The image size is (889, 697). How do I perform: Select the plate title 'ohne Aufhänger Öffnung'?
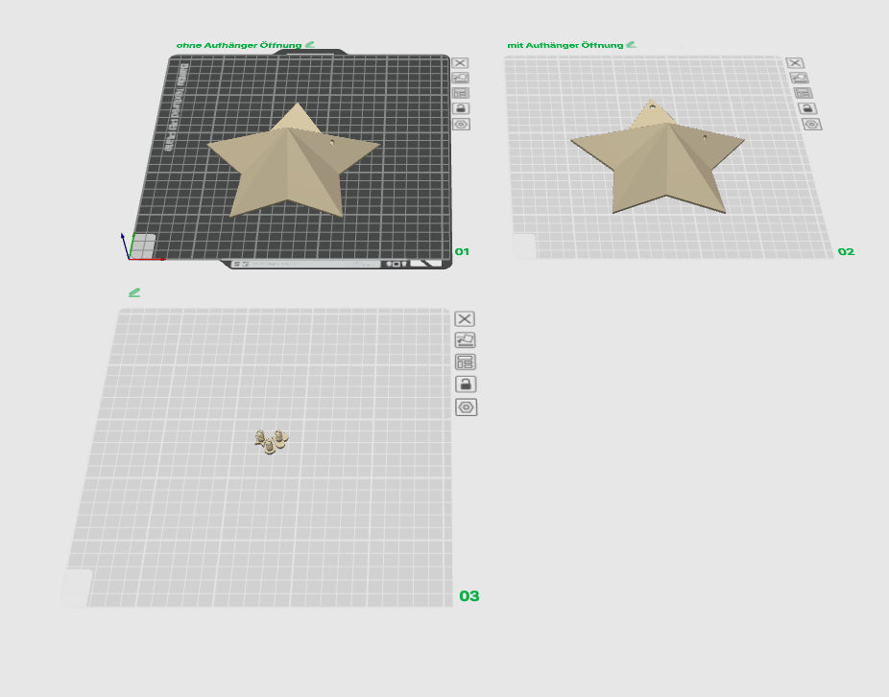[x=239, y=45]
